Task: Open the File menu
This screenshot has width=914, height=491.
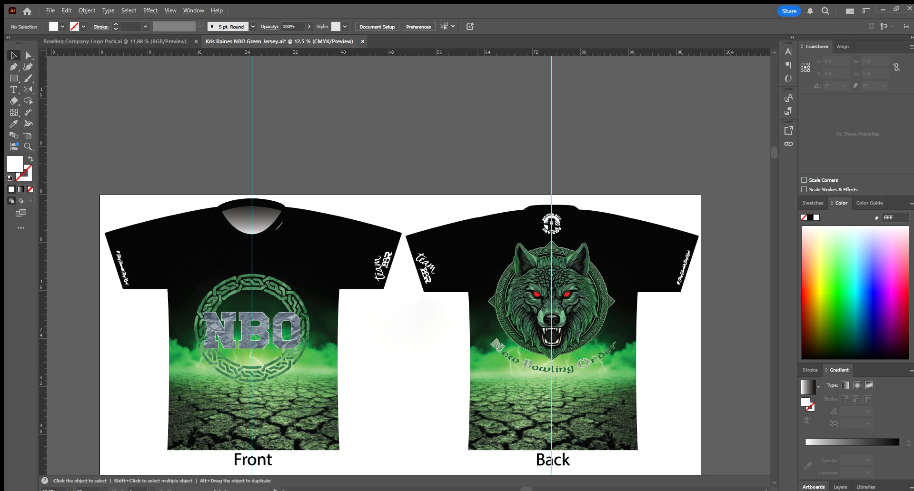Action: 50,10
